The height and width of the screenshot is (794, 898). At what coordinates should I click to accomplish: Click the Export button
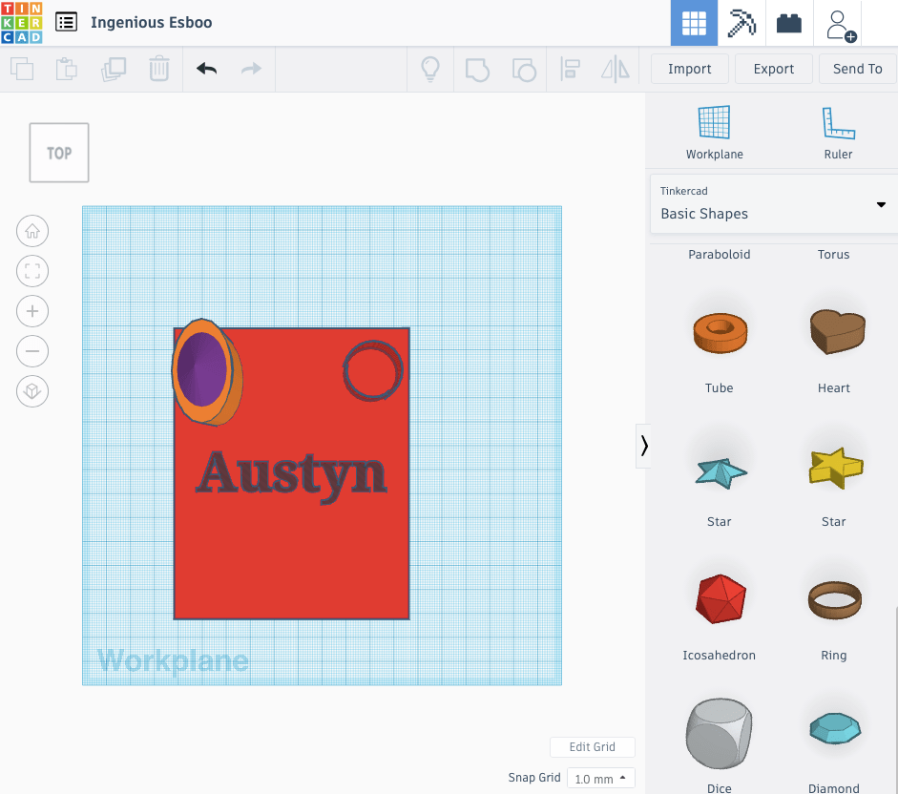coord(773,69)
